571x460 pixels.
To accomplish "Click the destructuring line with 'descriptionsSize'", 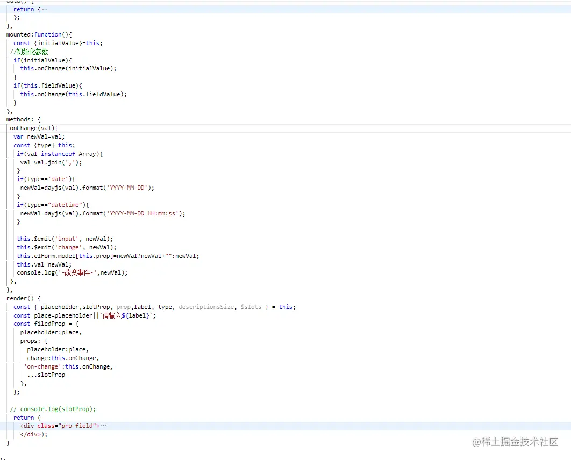I will pyautogui.click(x=154, y=307).
